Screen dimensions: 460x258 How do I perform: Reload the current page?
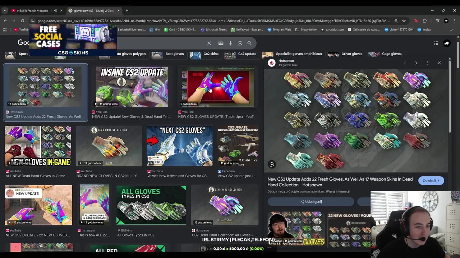tap(22, 21)
